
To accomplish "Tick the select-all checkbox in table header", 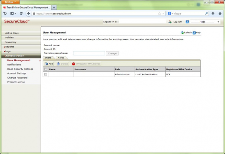I will [46, 69].
